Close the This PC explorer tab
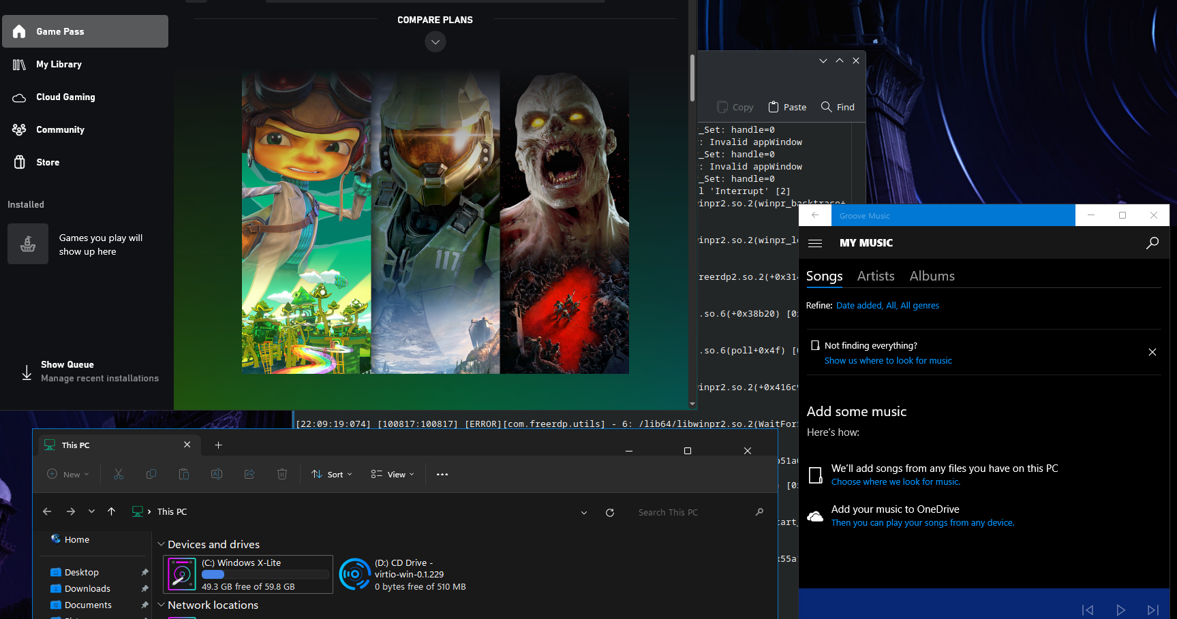1177x619 pixels. click(x=187, y=445)
